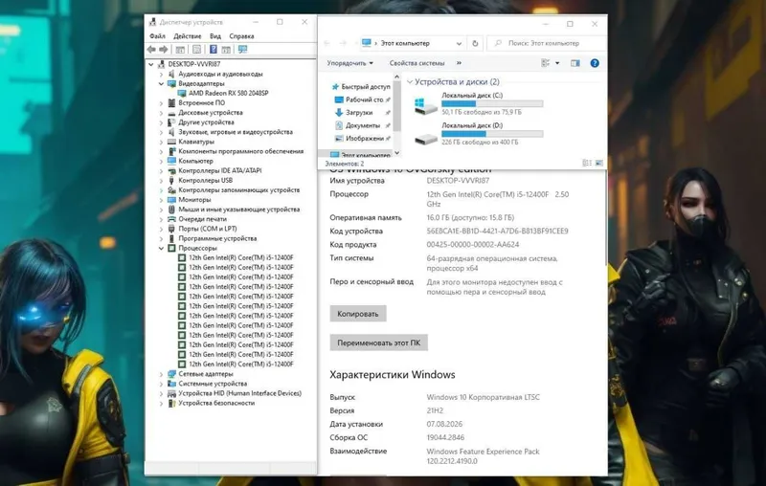This screenshot has height=486, width=766.
Task: Expand the Мониторы node
Action: coord(161,200)
